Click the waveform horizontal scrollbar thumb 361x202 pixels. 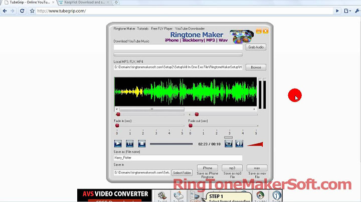[152, 109]
